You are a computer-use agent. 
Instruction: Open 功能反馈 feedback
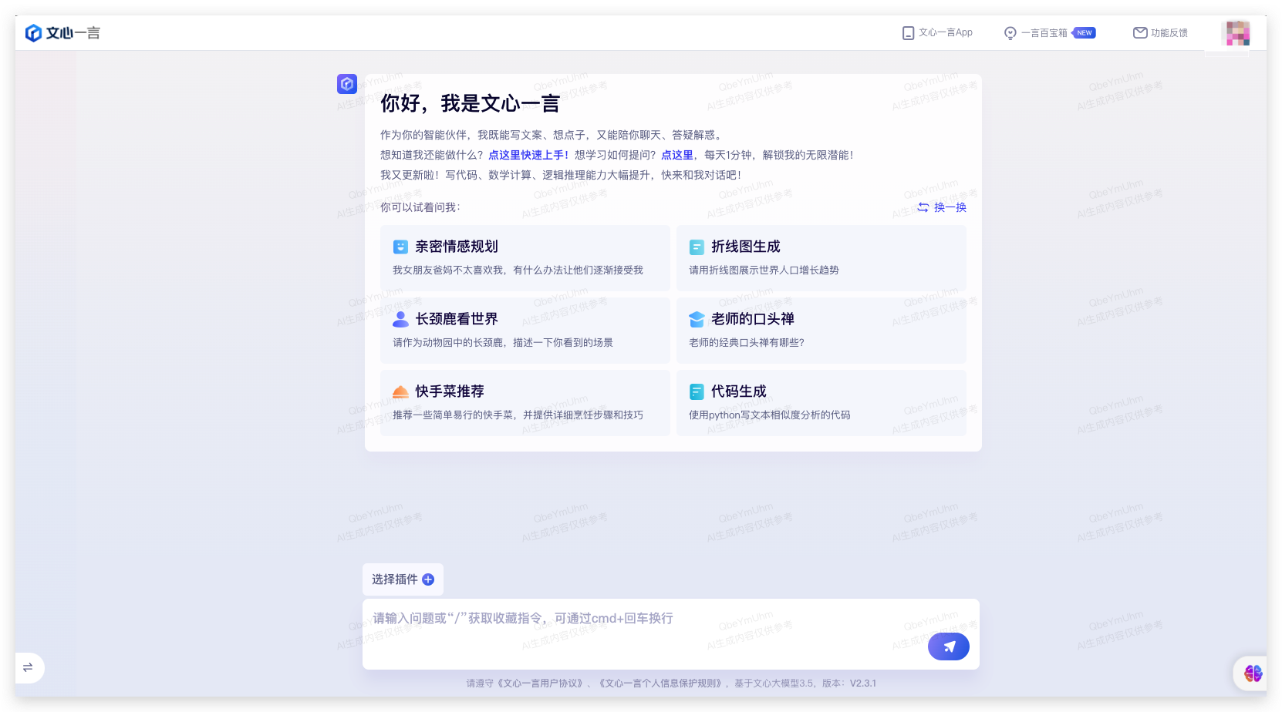(x=1160, y=33)
